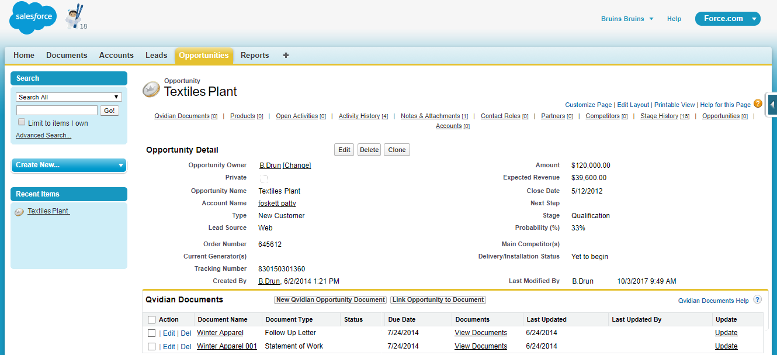Jump to Products related list
Image resolution: width=777 pixels, height=355 pixels.
point(247,116)
